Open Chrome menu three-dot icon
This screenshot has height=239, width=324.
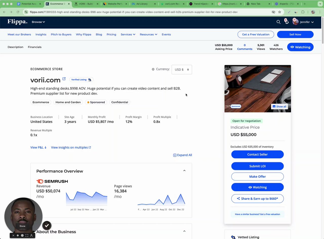[x=319, y=12]
